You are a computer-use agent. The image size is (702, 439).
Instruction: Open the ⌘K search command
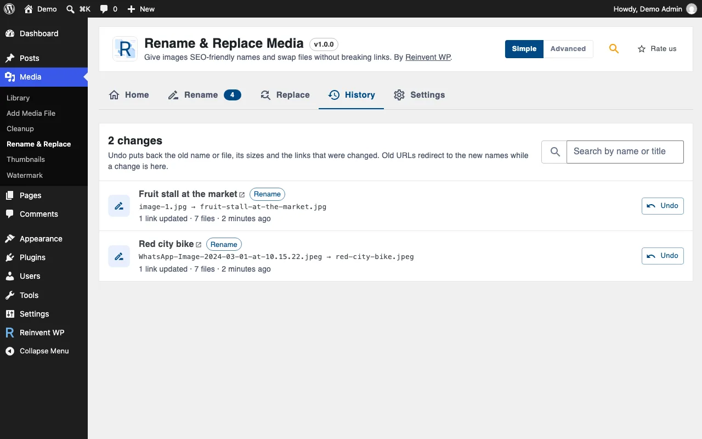click(x=78, y=9)
